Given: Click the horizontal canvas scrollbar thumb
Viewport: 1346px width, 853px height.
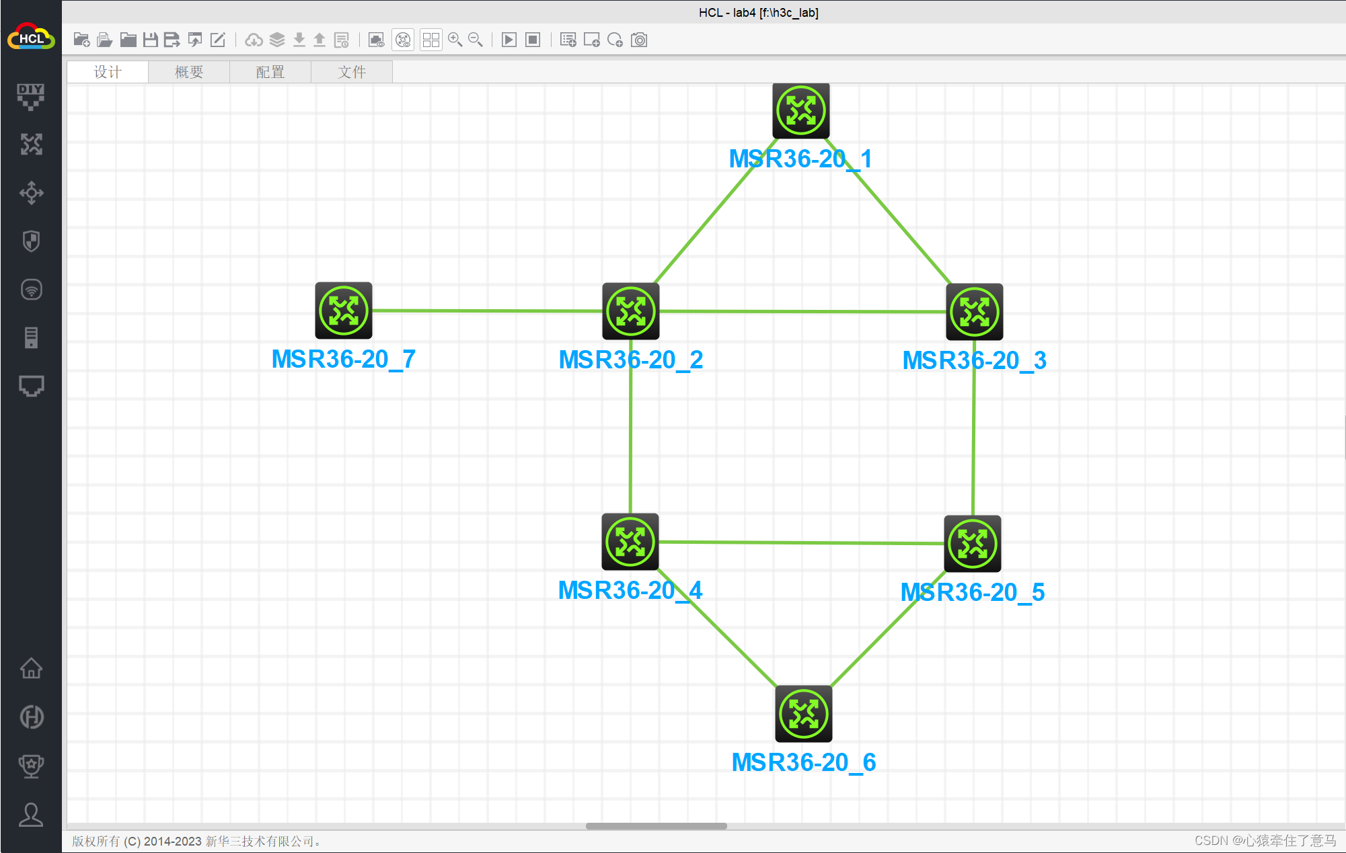Looking at the screenshot, I should pyautogui.click(x=656, y=826).
